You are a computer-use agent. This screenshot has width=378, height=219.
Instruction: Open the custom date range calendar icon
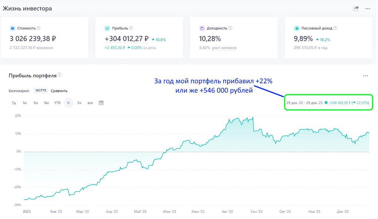tap(101, 103)
